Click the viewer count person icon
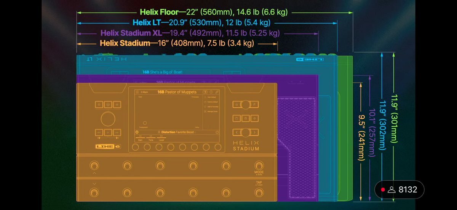This screenshot has height=210, width=457. 391,189
